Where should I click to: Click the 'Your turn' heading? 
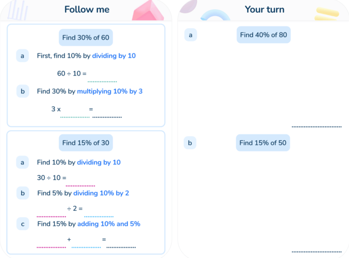[264, 9]
